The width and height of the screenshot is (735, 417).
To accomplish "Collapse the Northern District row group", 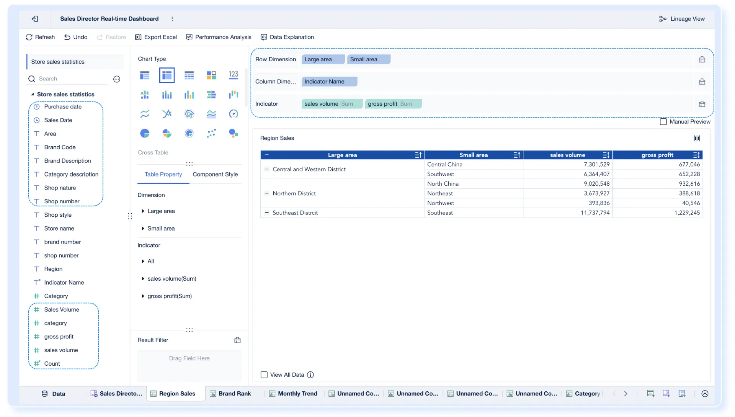I will click(267, 193).
